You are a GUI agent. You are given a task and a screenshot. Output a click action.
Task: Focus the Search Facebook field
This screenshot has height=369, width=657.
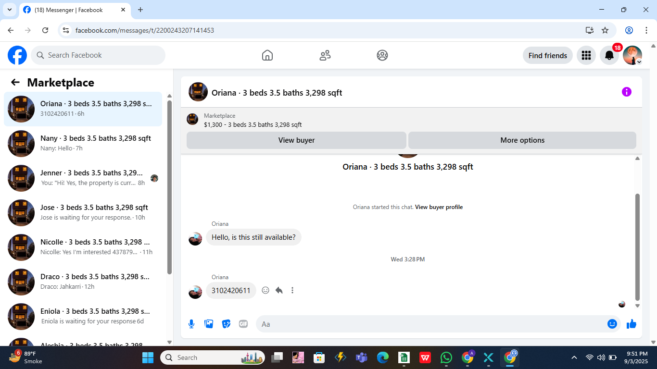pyautogui.click(x=98, y=55)
